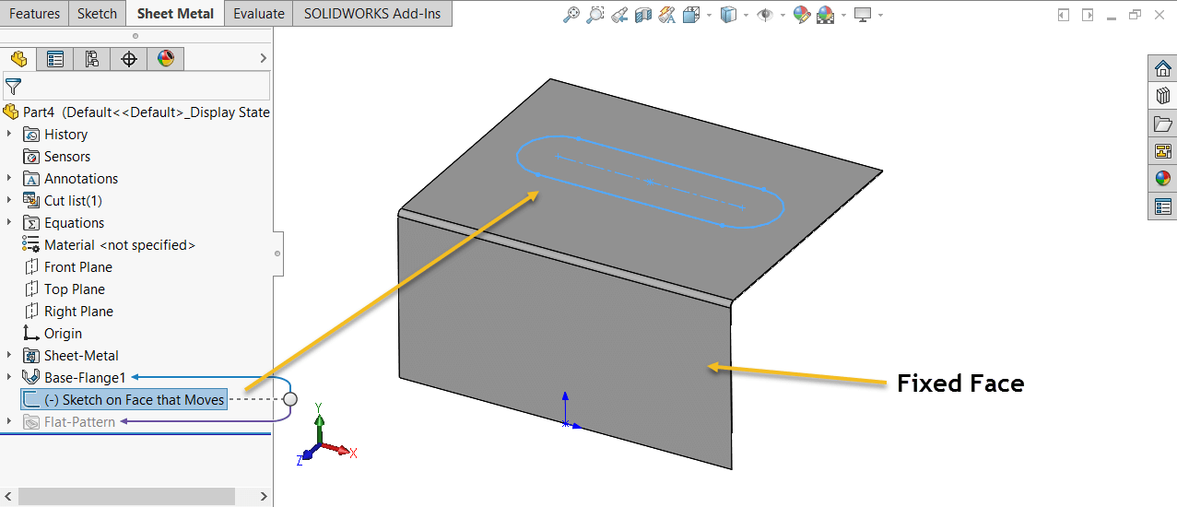The image size is (1177, 507).
Task: Open the File Explorer task pane
Action: pyautogui.click(x=1162, y=124)
